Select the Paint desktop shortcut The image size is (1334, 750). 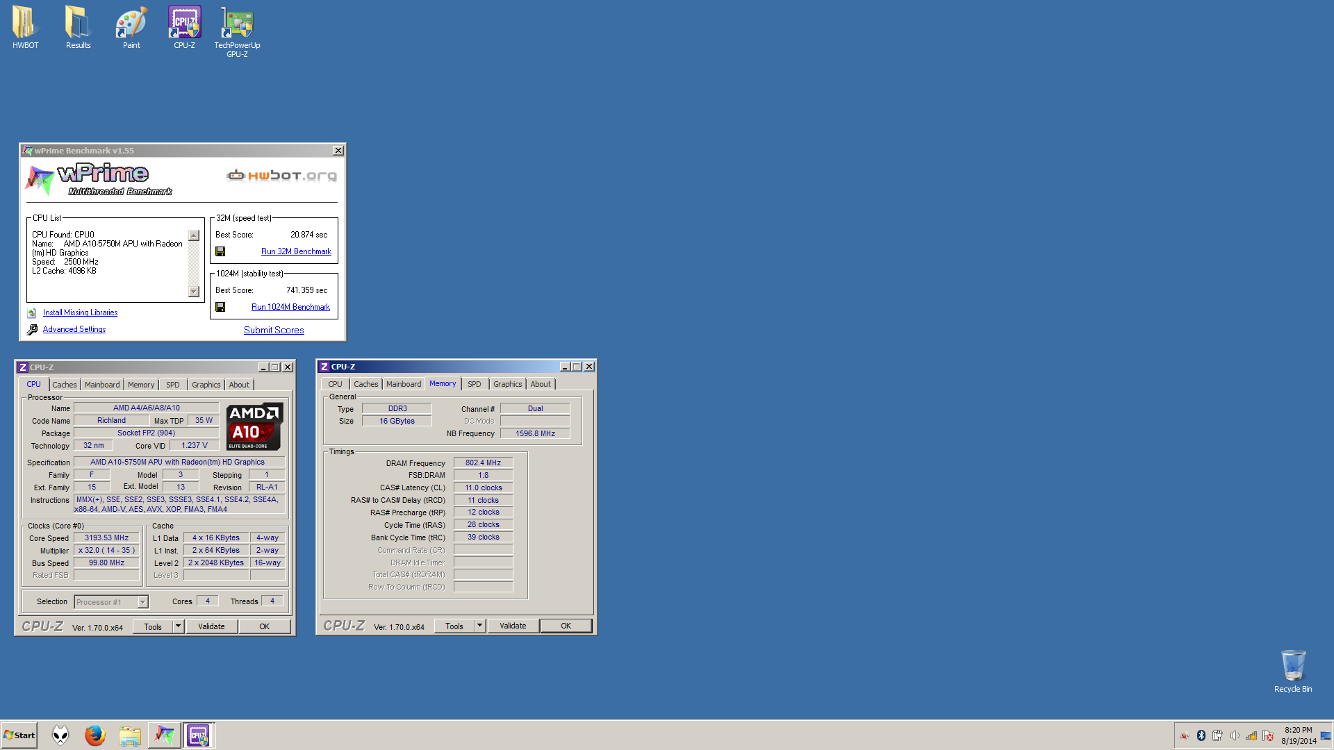tap(131, 28)
